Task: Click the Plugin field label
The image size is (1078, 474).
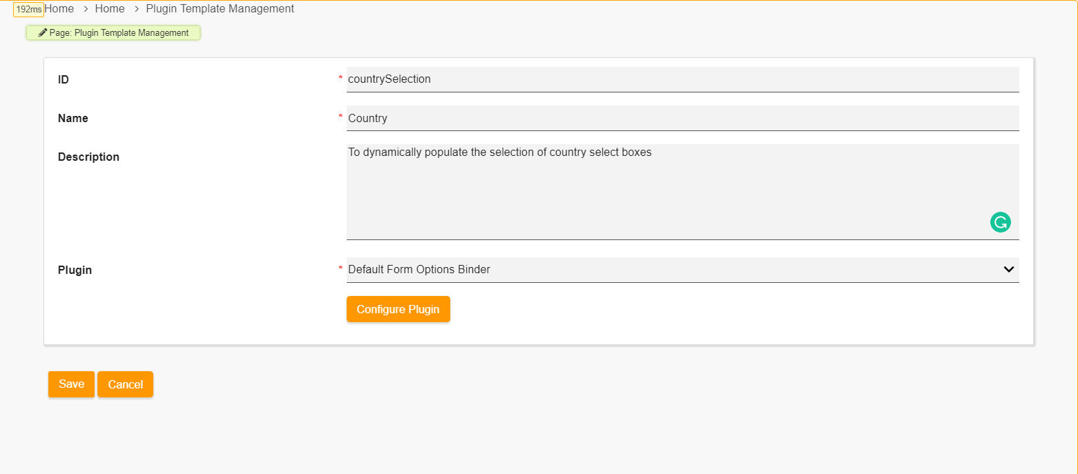Action: coord(75,270)
